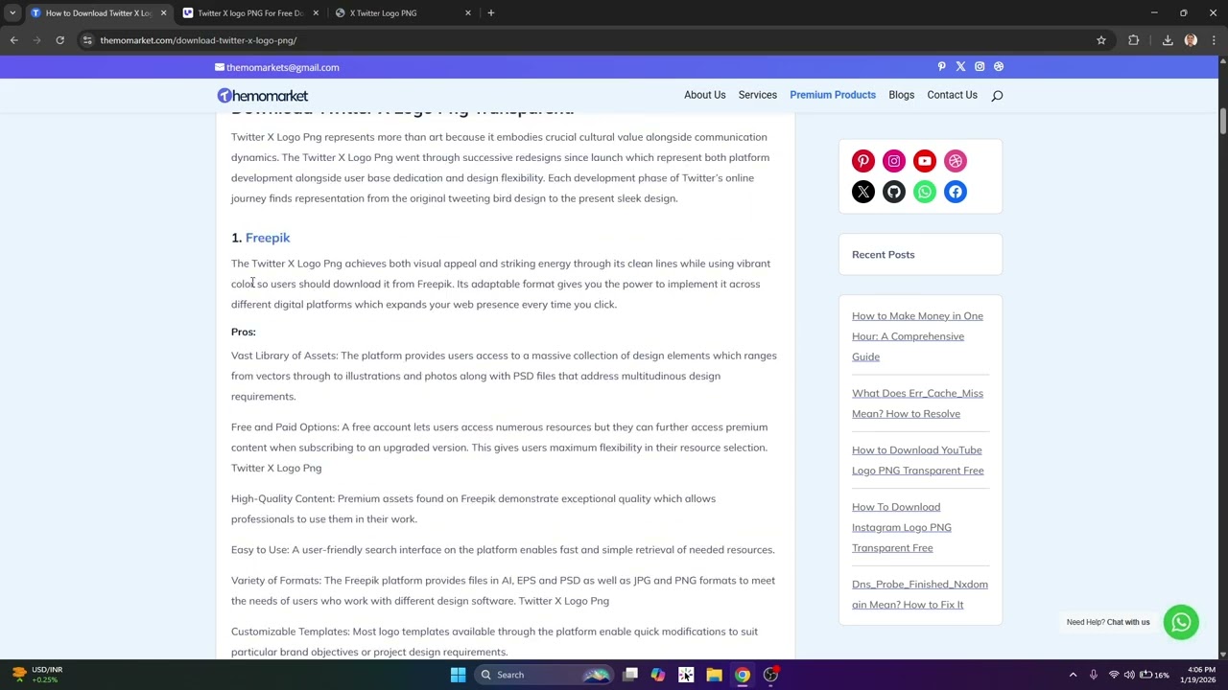Open the Instagram icon in the top header bar
The width and height of the screenshot is (1228, 690).
(x=980, y=67)
